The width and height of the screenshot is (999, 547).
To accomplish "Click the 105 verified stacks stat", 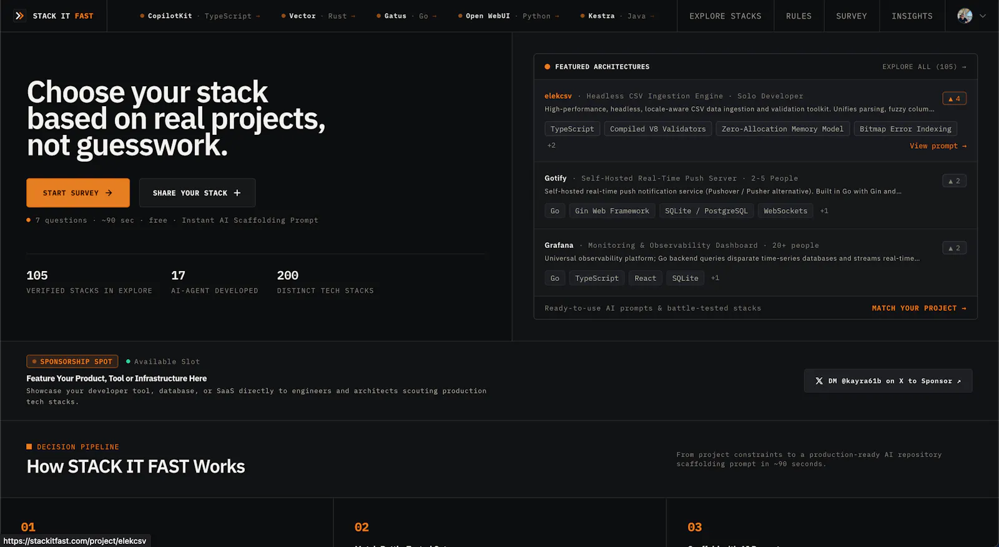I will tap(89, 282).
